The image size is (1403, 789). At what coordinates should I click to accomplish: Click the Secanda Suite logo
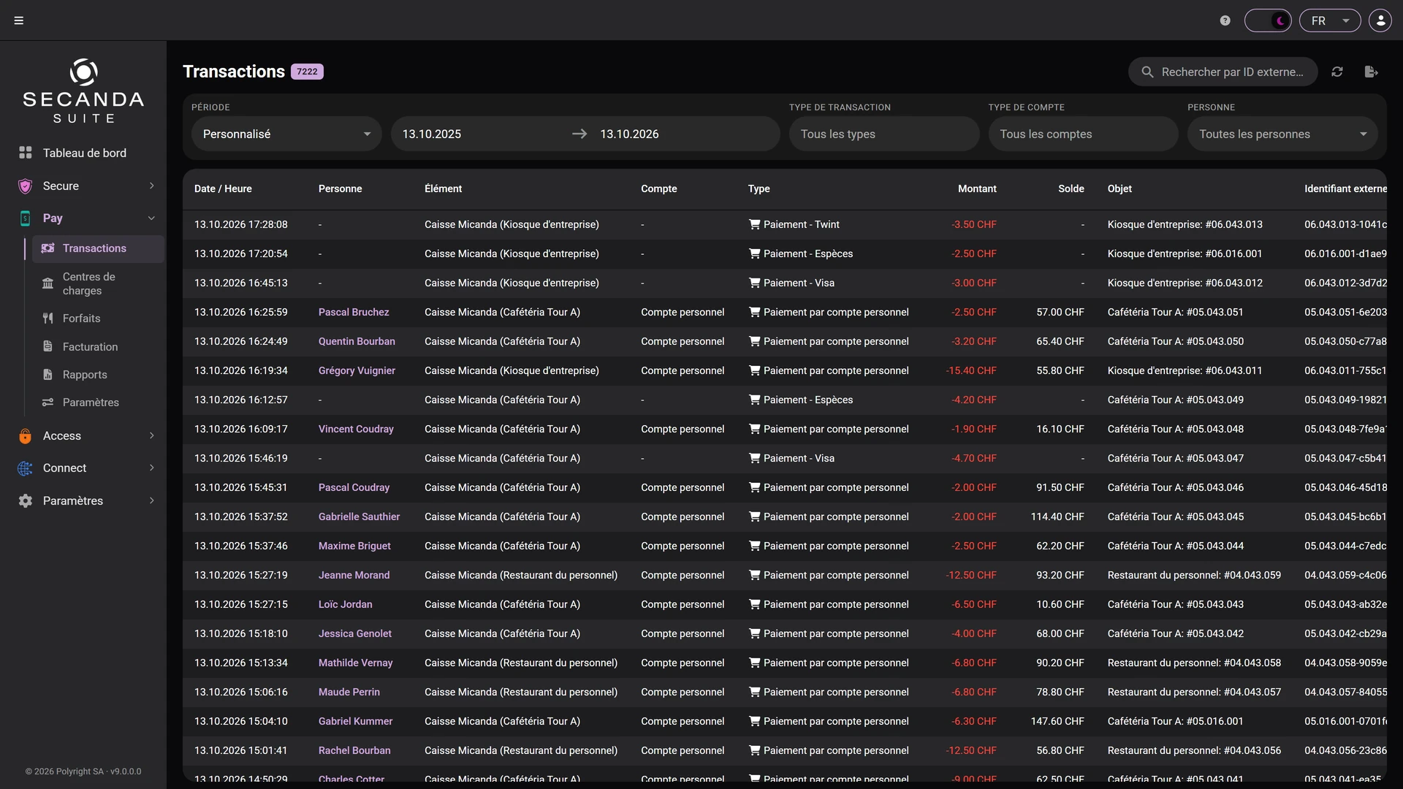click(83, 91)
